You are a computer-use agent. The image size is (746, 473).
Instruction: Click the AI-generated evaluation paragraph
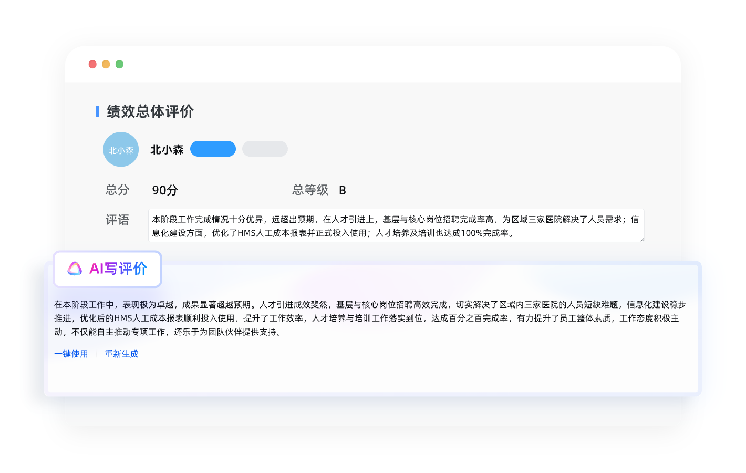pyautogui.click(x=370, y=318)
